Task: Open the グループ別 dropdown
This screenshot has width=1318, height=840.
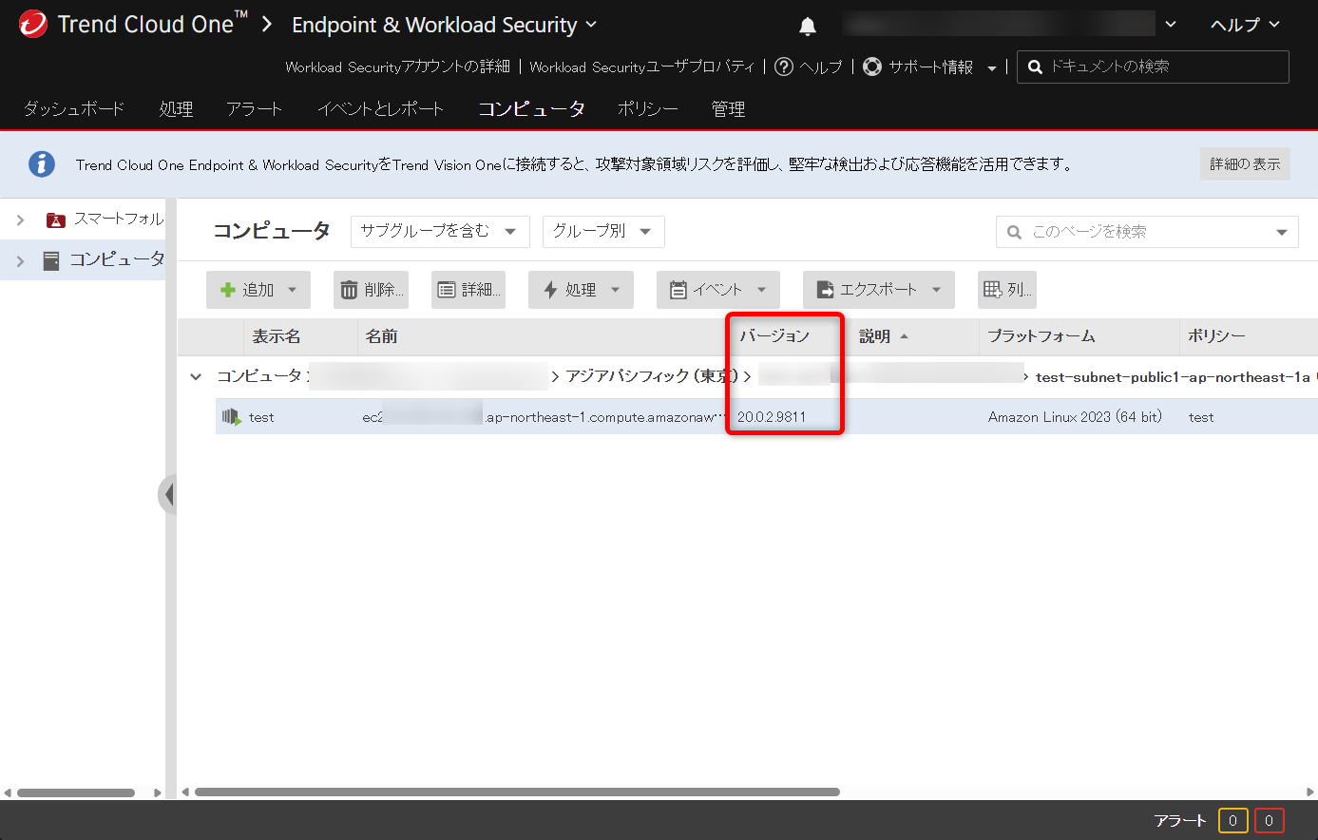Action: (603, 231)
